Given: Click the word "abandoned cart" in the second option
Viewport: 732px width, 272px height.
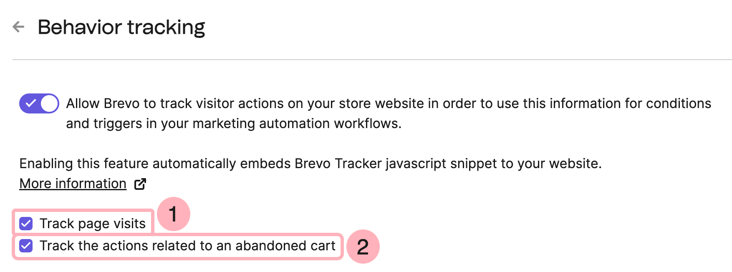Looking at the screenshot, I should click(x=285, y=246).
